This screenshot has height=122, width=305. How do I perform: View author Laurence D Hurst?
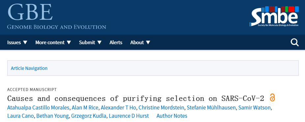coord(129,116)
